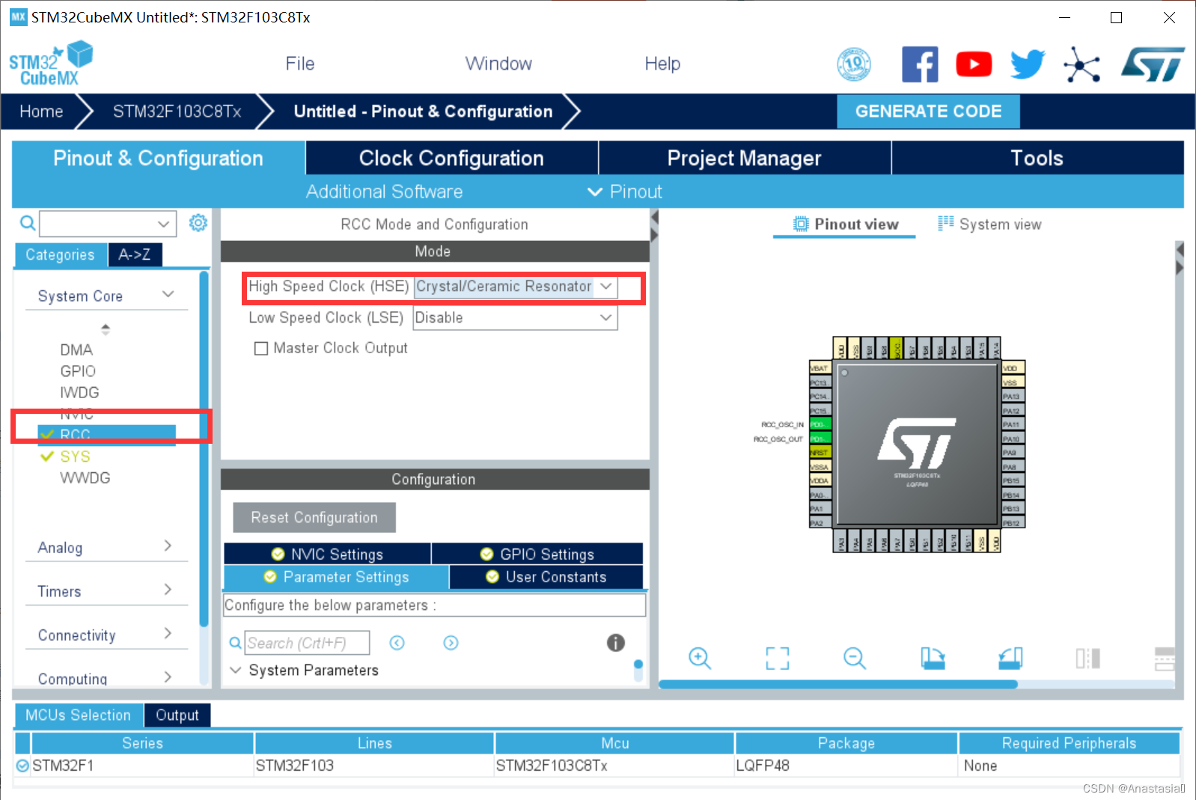The width and height of the screenshot is (1196, 800).
Task: Open the Twitter bird icon
Action: point(1028,64)
